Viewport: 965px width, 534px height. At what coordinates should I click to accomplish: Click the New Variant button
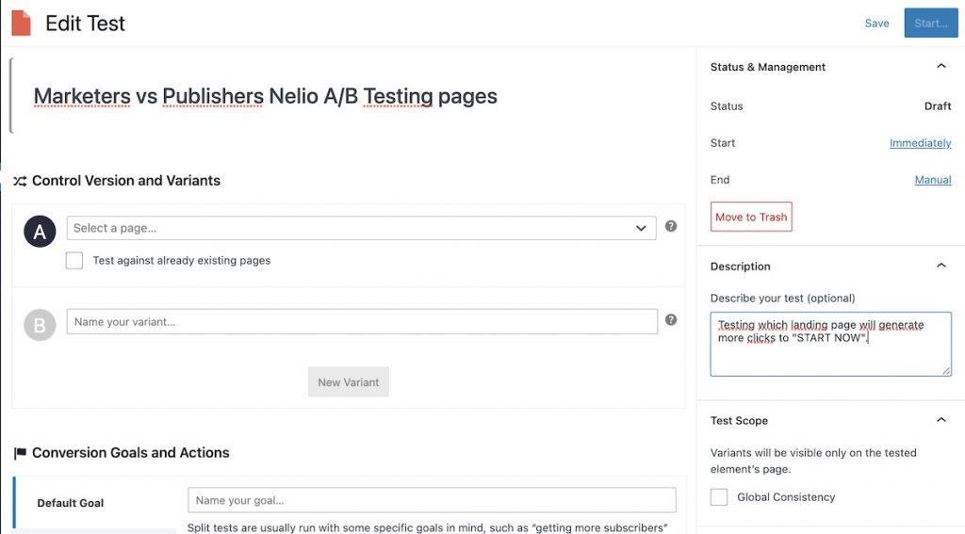coord(349,382)
